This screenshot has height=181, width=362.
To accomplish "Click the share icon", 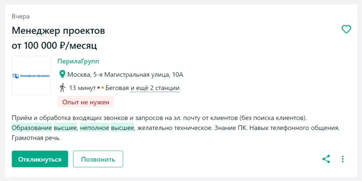I will [326, 159].
